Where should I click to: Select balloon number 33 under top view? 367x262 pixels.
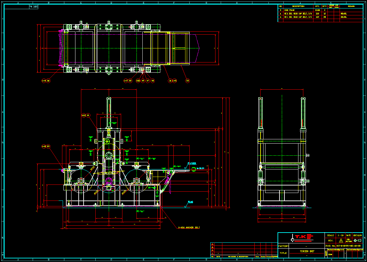[187, 80]
